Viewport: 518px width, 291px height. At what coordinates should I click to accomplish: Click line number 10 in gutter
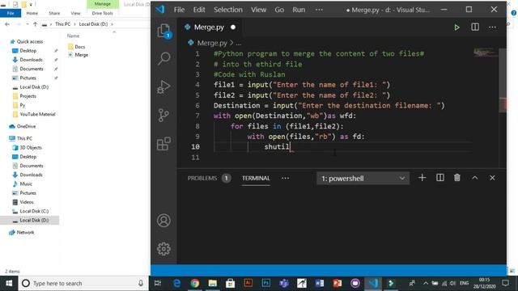[x=195, y=147]
